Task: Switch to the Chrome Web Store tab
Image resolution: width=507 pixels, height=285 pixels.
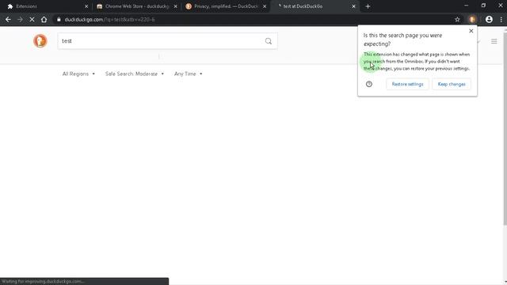Action: click(x=136, y=6)
